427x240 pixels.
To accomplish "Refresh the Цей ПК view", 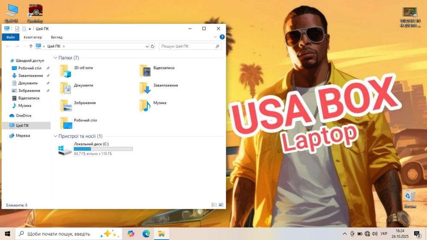I will (x=152, y=46).
